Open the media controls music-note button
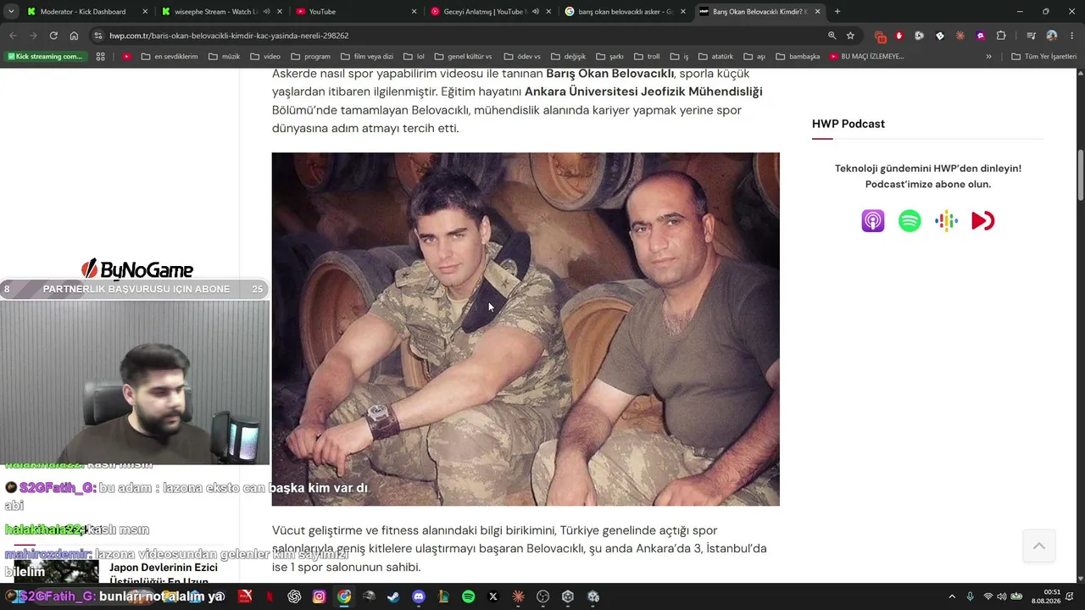1085x610 pixels. click(x=1031, y=36)
